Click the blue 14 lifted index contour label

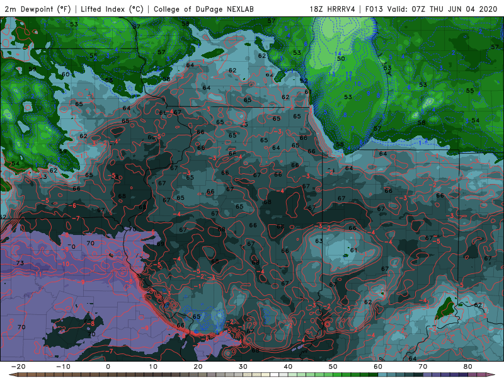338,54
